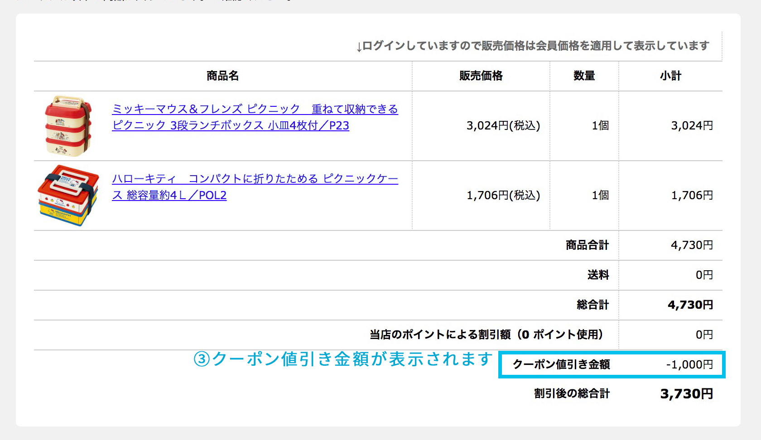761x440 pixels.
Task: Click the 4,730円 value beside 商品合計
Action: point(692,245)
